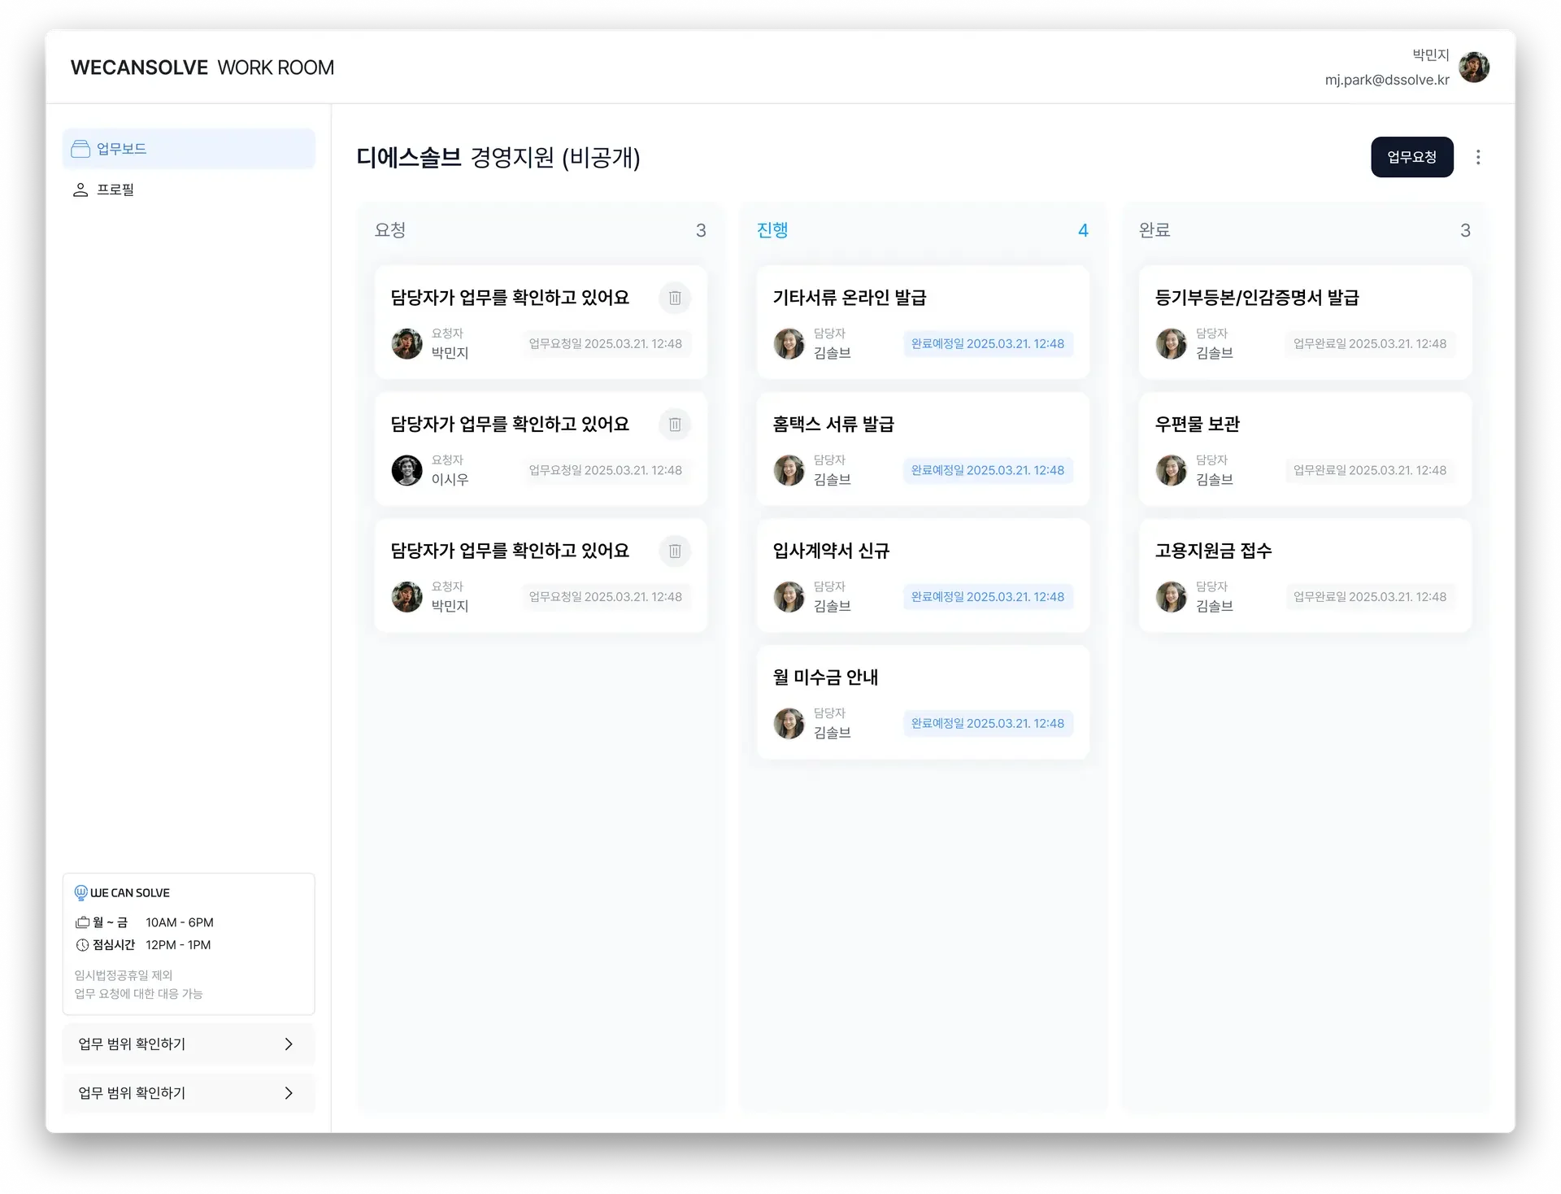Open the 기타서류 온라인 발급 card

click(849, 298)
